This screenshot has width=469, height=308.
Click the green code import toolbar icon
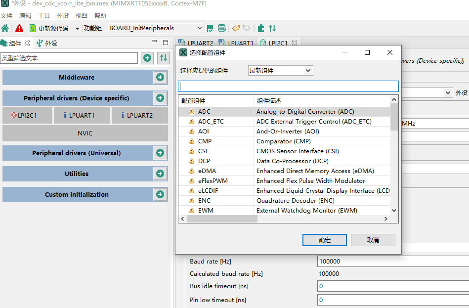pyautogui.click(x=261, y=28)
